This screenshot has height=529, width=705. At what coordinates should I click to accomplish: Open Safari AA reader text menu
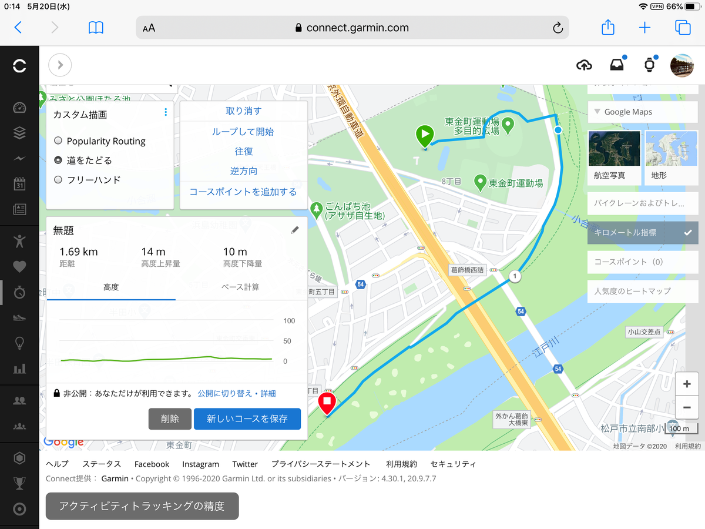pos(149,28)
